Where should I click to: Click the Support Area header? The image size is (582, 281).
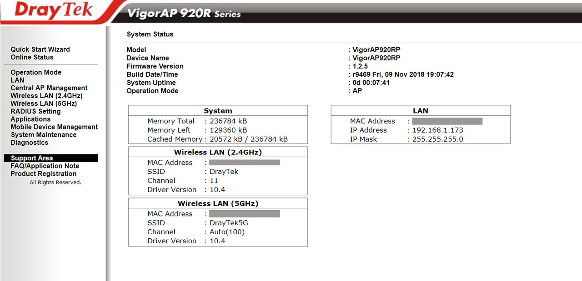pos(51,158)
